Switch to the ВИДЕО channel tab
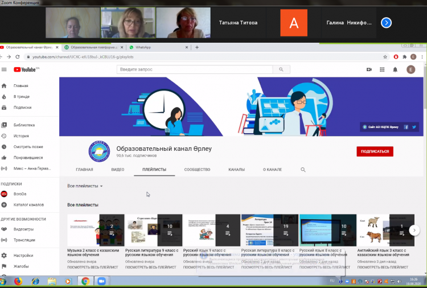 point(118,170)
